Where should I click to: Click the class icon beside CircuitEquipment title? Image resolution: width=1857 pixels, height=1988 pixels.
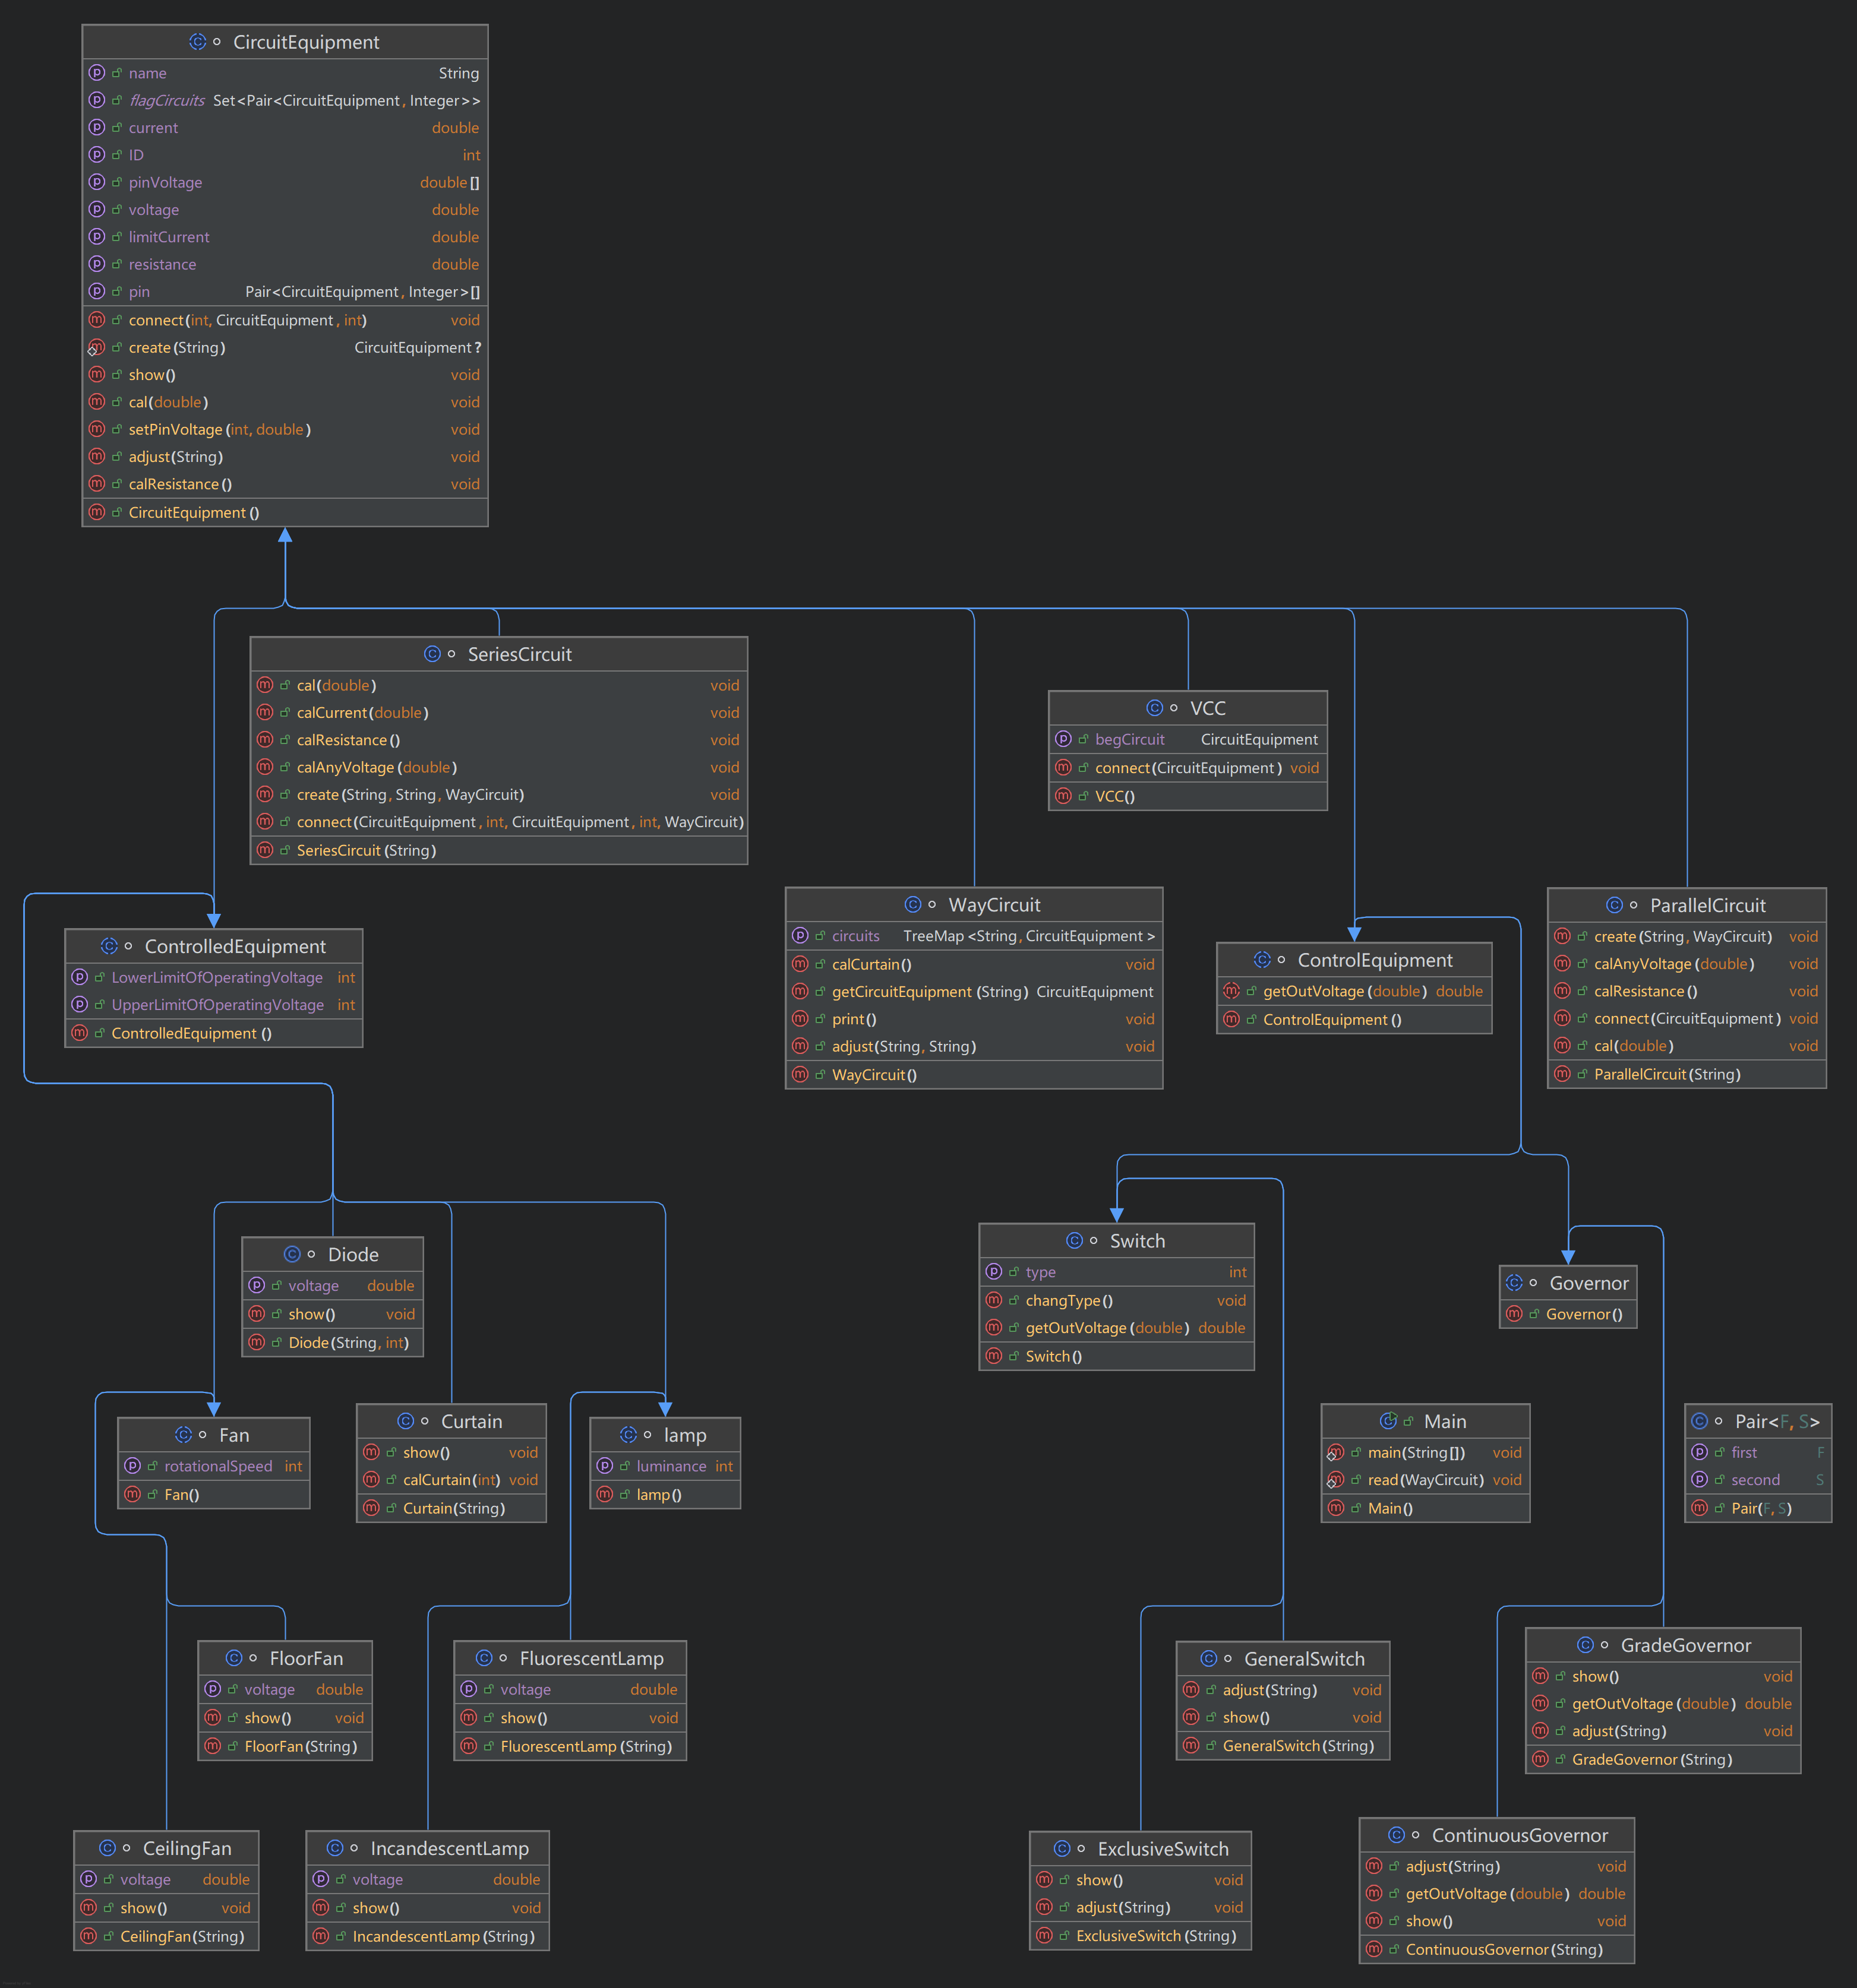coord(197,42)
